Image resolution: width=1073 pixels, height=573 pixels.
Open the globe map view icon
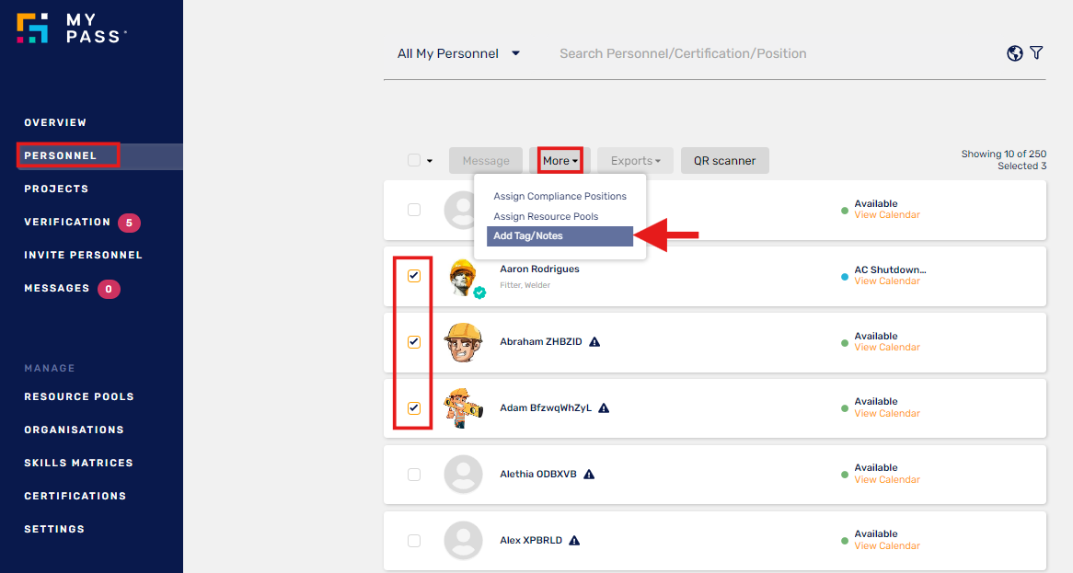pos(1015,53)
